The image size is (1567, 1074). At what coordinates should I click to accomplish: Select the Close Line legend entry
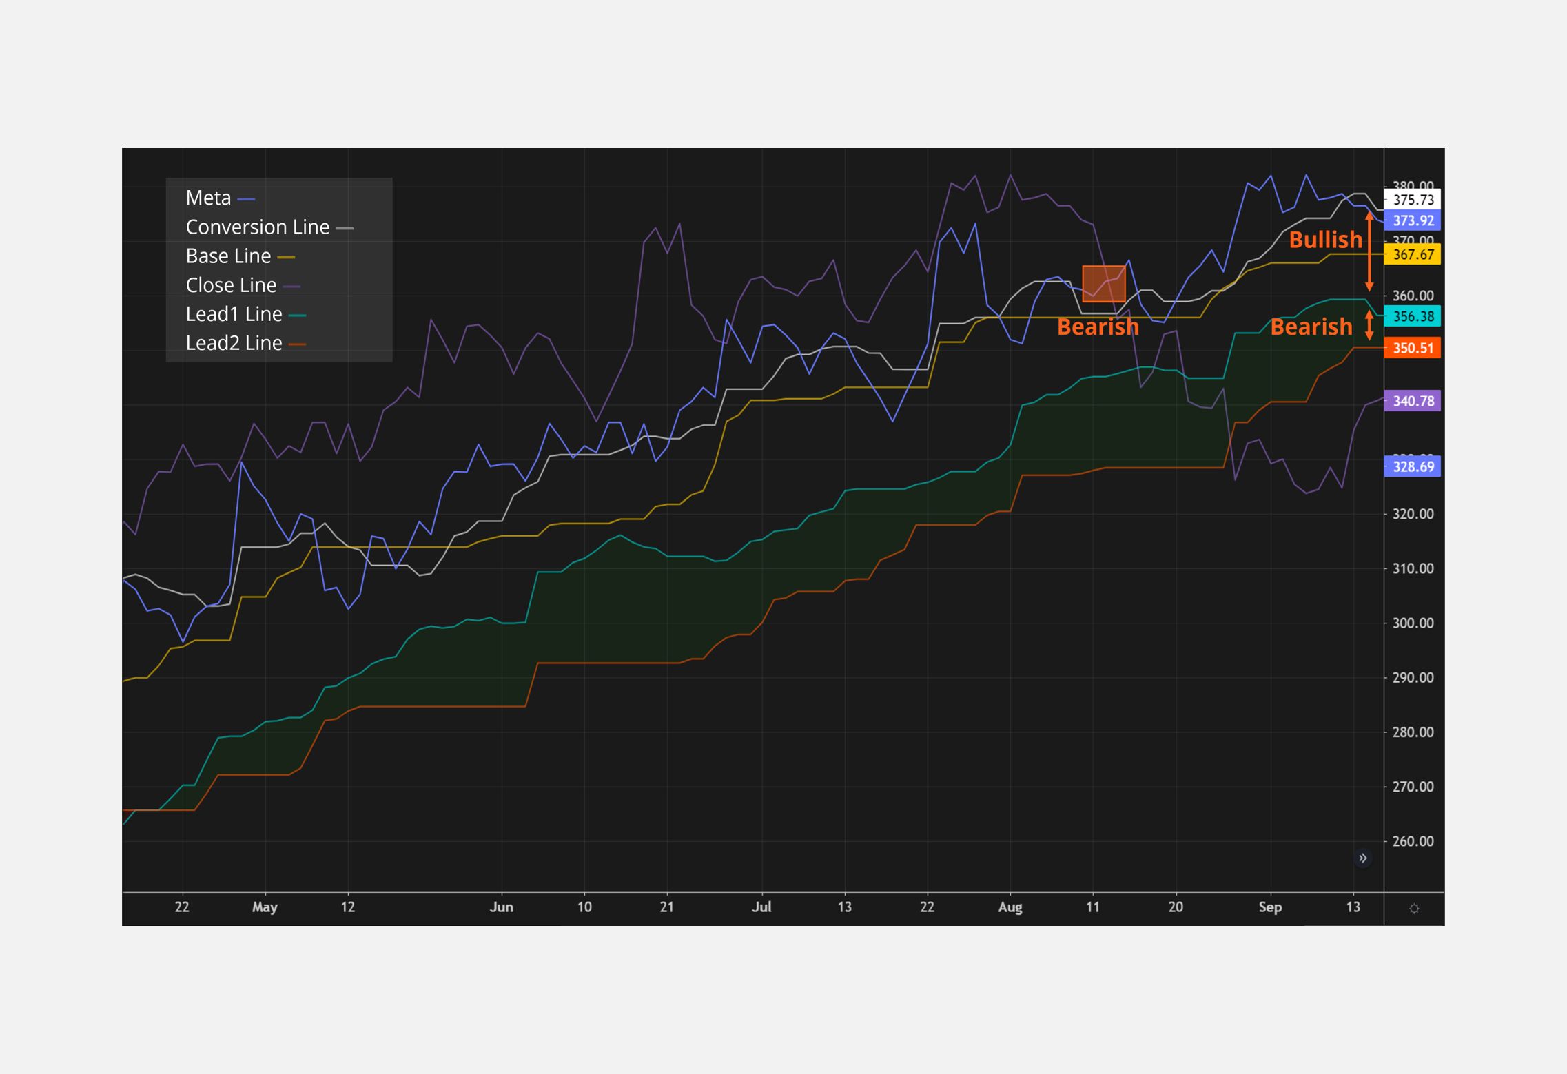click(232, 285)
